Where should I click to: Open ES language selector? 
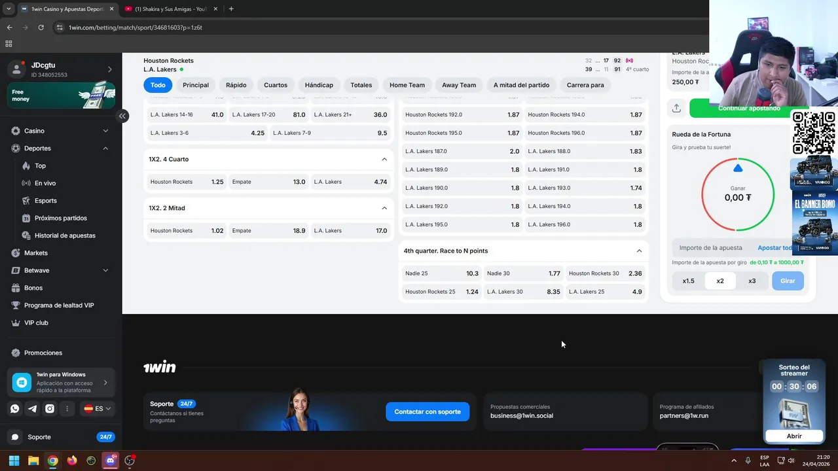point(98,409)
